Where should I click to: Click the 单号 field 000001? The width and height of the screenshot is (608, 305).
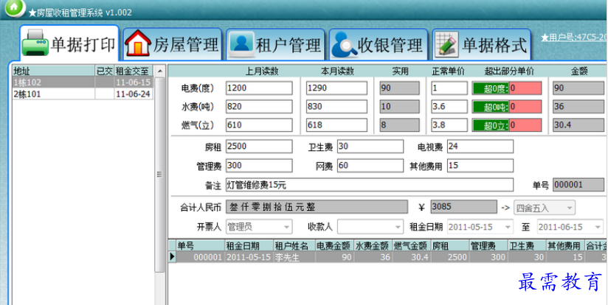(578, 185)
